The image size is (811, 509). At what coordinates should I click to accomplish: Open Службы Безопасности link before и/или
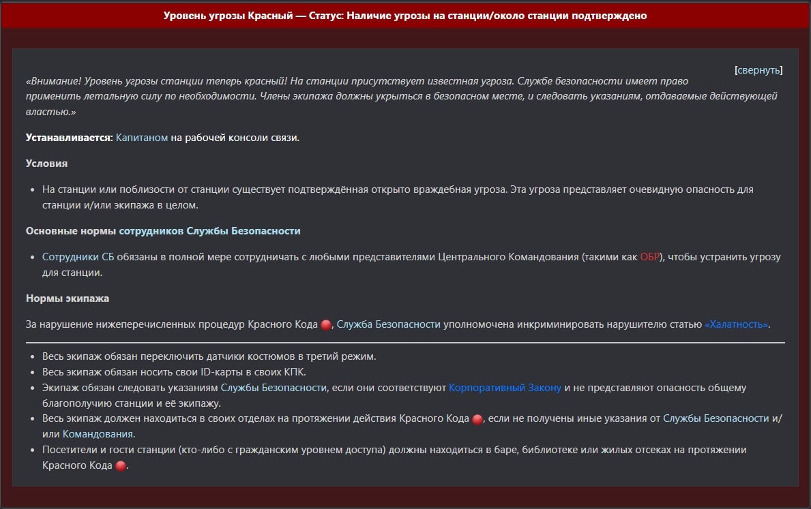point(716,418)
